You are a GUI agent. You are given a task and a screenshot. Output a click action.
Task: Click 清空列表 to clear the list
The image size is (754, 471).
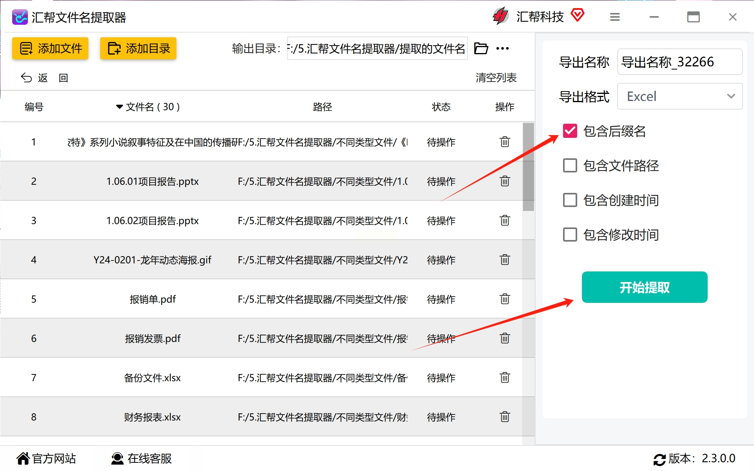click(496, 78)
